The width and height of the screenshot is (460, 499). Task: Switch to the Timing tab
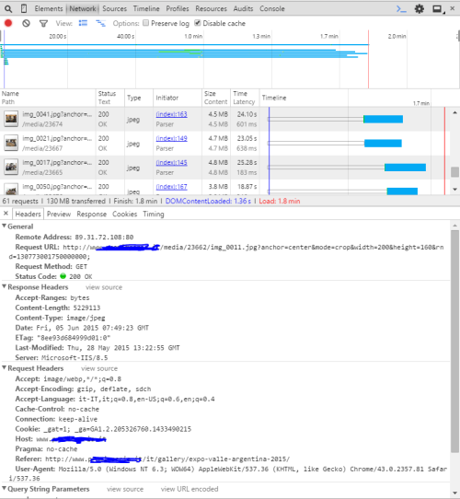click(154, 215)
